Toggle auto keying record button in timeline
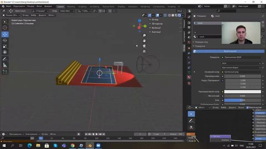Screen dimensions: 266x149 (x=79, y=134)
